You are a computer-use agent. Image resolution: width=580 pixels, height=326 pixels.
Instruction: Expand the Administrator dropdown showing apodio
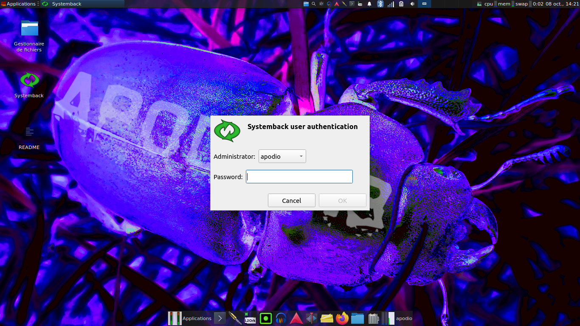[282, 156]
